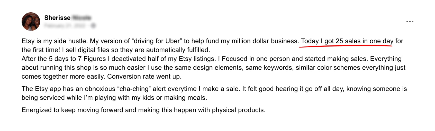Click the red underline beneath "25 sales"
The height and width of the screenshot is (131, 435).
click(x=346, y=46)
